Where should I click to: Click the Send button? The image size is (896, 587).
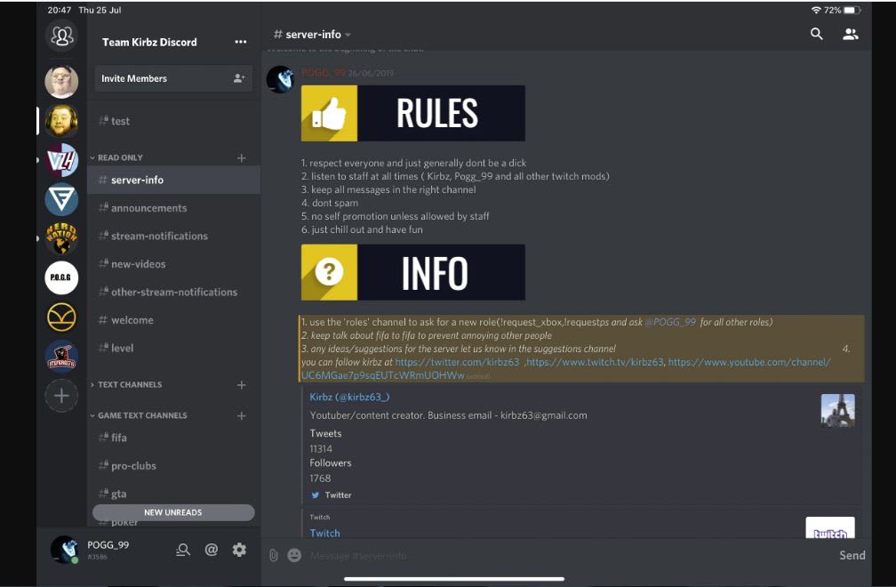click(x=852, y=556)
